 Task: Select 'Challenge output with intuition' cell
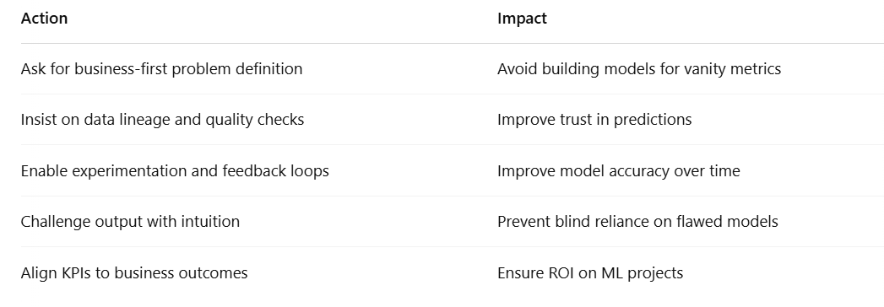(130, 222)
